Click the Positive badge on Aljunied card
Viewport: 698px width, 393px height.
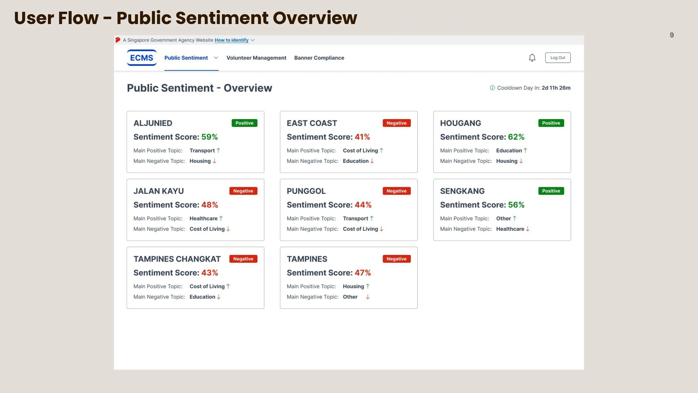[x=244, y=123]
